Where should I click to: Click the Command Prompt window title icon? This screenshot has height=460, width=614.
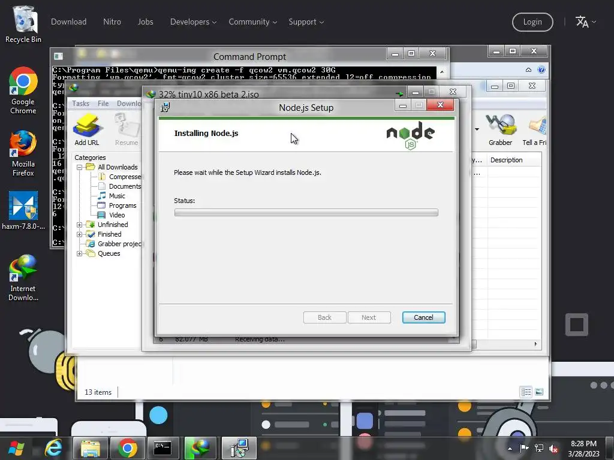58,56
